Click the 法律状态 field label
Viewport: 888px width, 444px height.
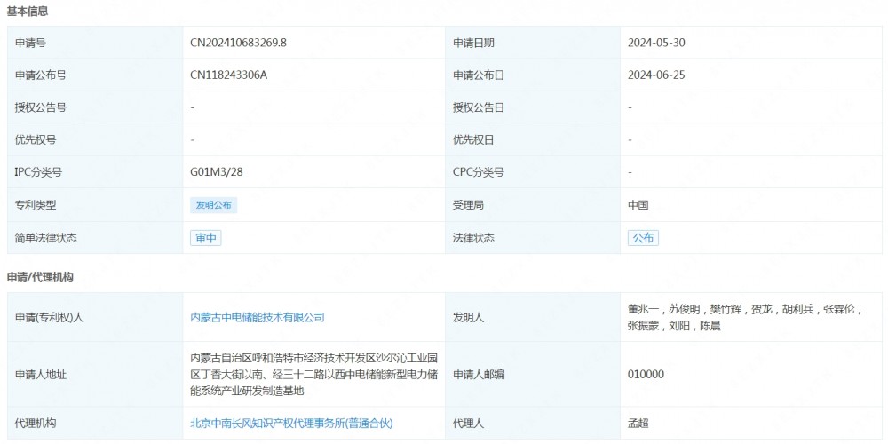coord(473,238)
